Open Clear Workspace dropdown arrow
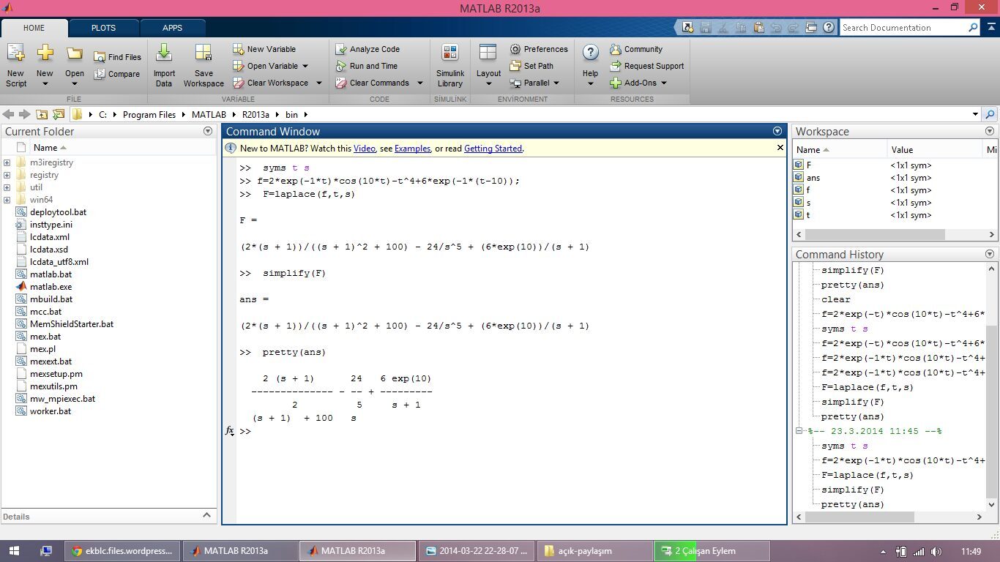This screenshot has width=1000, height=562. point(318,83)
